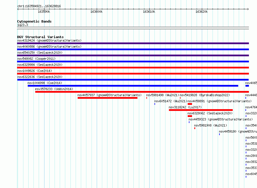Click the truncated nsv4764 label

251,107
